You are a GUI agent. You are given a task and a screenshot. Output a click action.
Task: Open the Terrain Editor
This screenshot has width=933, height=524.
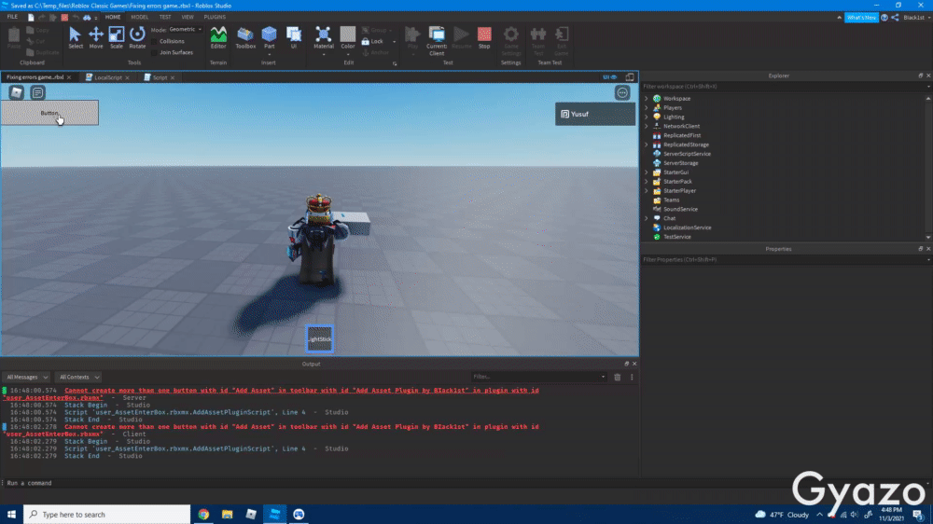point(218,37)
